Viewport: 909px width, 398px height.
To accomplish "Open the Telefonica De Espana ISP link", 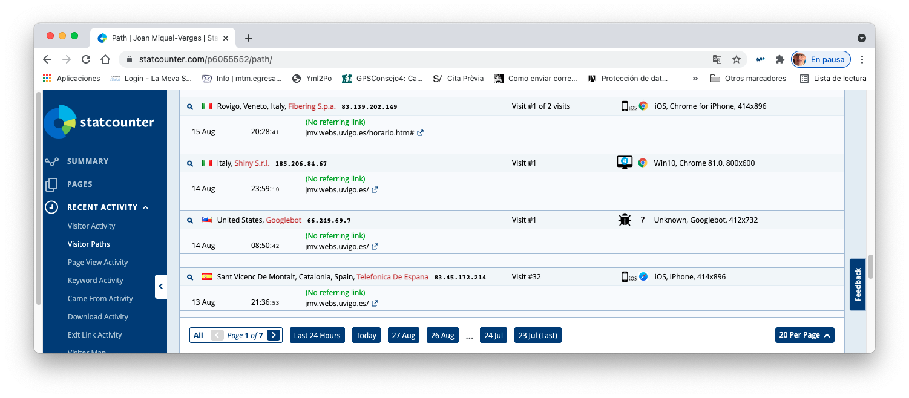I will click(392, 277).
